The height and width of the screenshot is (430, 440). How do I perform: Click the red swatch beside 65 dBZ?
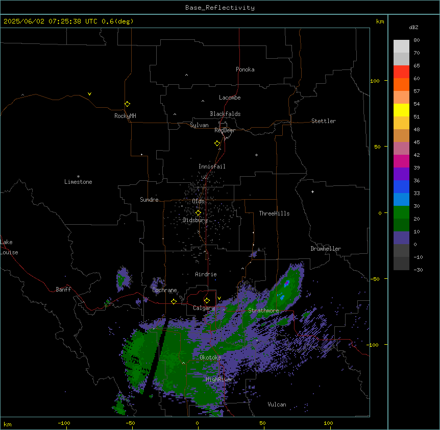tap(401, 72)
